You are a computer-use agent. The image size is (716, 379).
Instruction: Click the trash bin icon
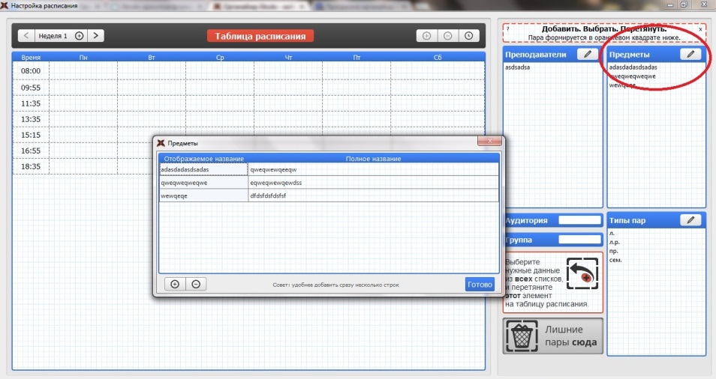point(522,336)
